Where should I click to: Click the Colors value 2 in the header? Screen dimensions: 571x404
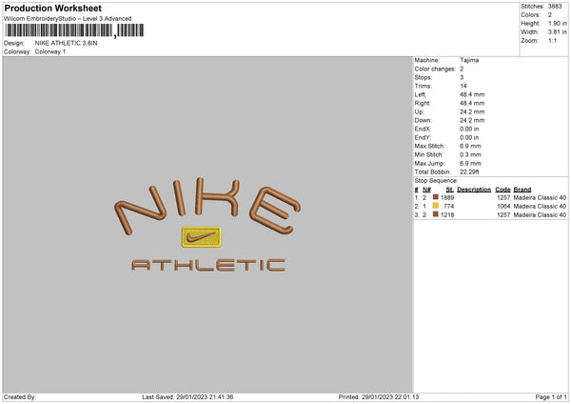pos(550,15)
